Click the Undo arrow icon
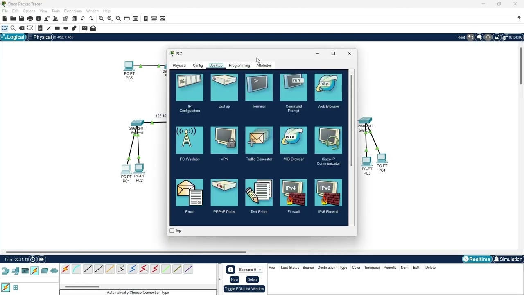This screenshot has height=295, width=524. 83,18
